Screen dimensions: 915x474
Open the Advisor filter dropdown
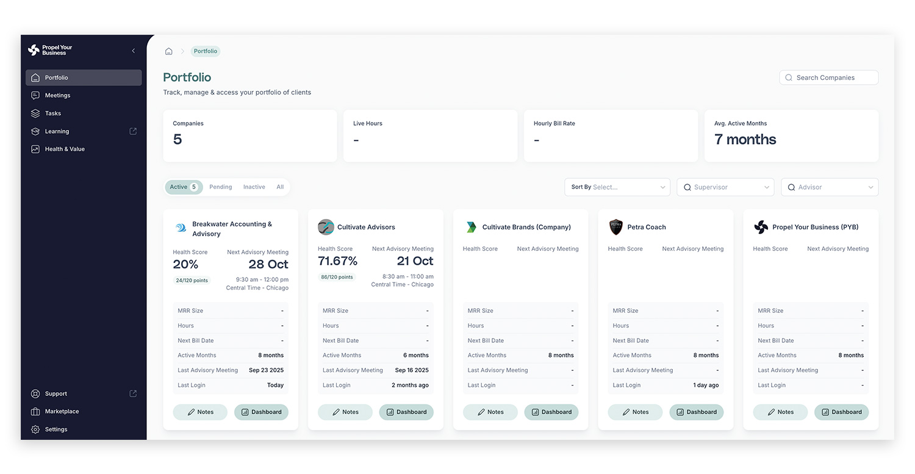[830, 187]
